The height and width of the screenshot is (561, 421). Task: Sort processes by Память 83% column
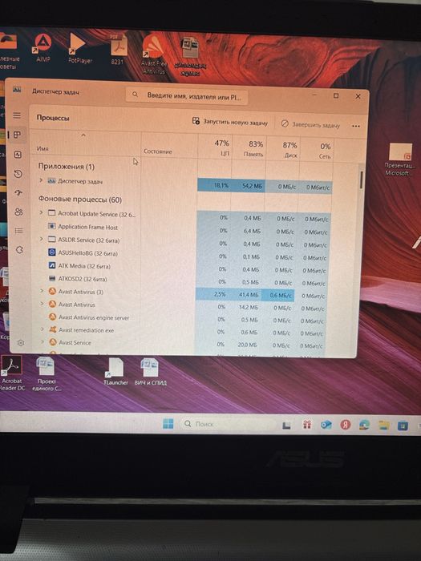click(x=250, y=148)
